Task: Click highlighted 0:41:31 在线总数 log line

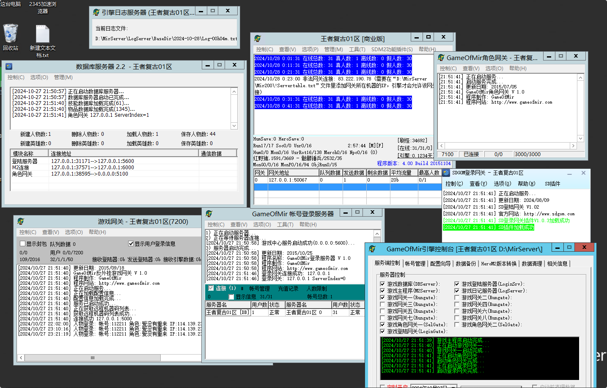Action: [333, 106]
